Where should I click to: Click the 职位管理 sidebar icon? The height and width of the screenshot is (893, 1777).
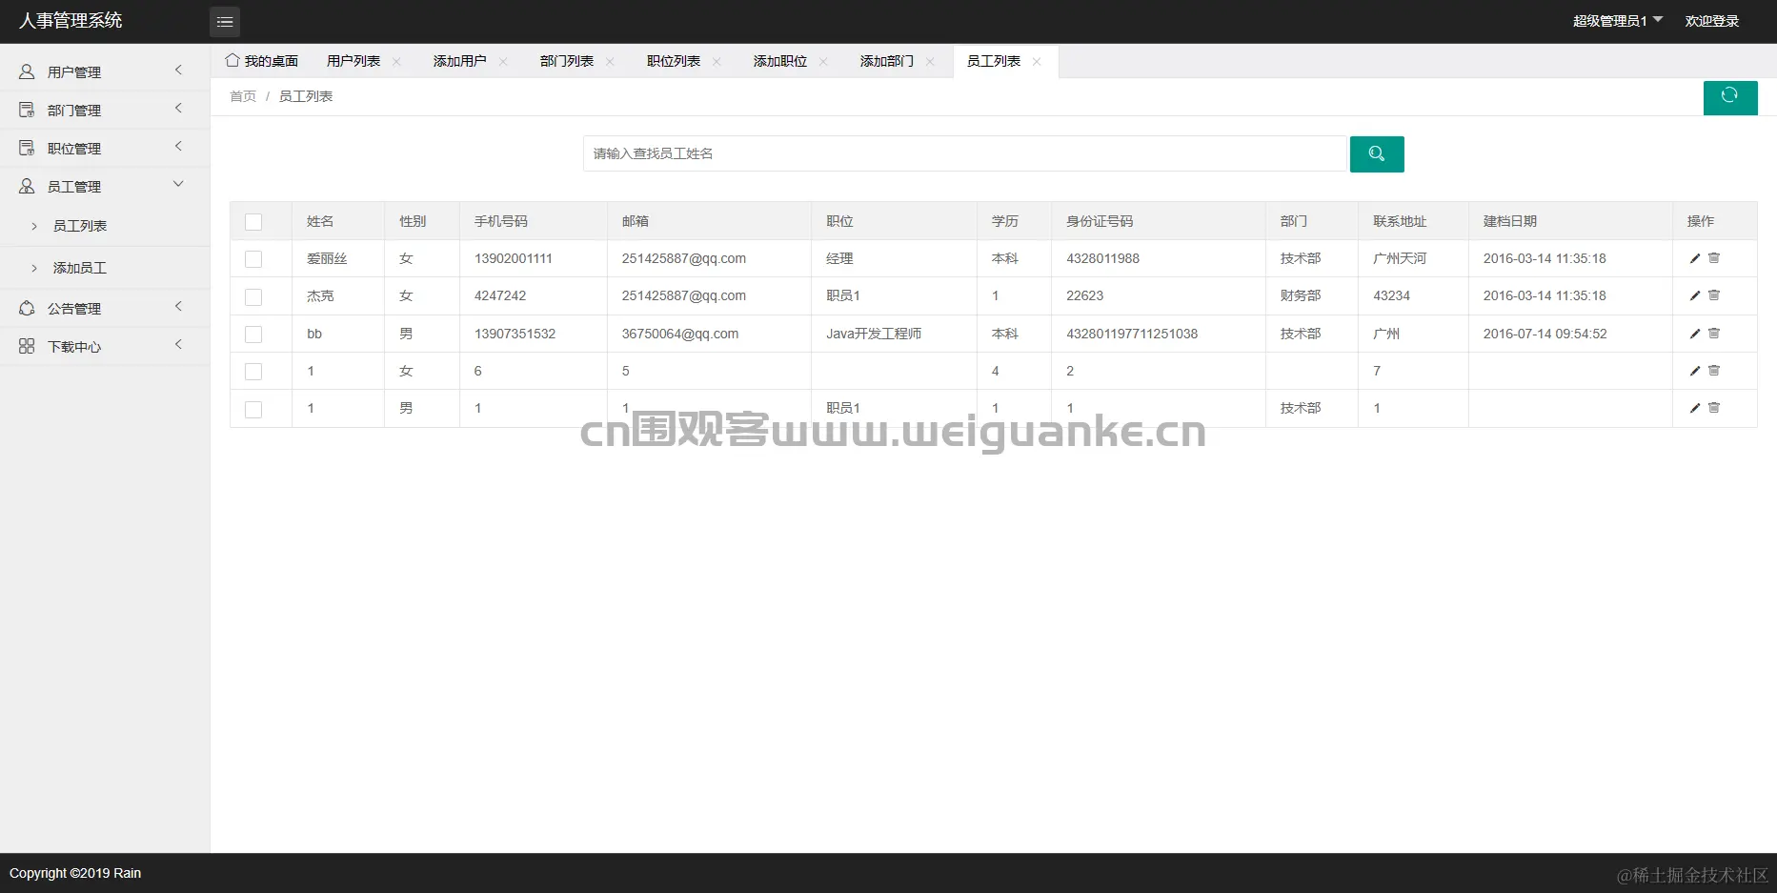pyautogui.click(x=27, y=148)
